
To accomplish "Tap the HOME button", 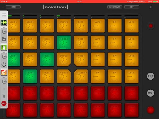I will click(x=13, y=7).
